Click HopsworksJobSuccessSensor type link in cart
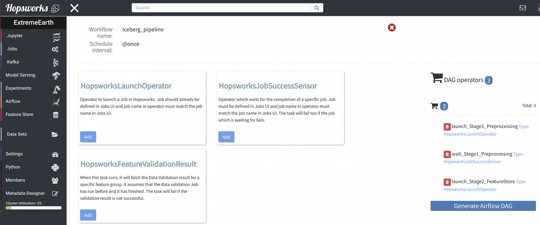This screenshot has height=225, width=540. tap(472, 162)
